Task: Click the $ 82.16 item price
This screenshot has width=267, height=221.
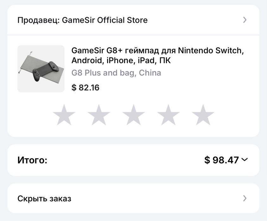Action: click(86, 88)
